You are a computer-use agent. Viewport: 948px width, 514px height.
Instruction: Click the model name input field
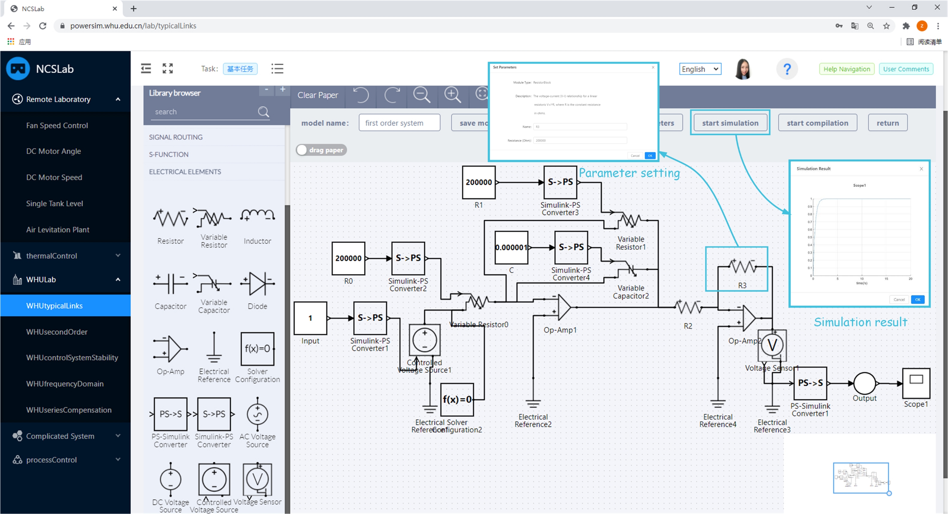399,123
